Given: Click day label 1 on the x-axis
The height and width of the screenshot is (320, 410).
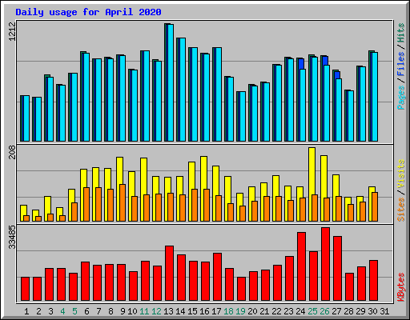Looking at the screenshot, I should [x=26, y=311].
